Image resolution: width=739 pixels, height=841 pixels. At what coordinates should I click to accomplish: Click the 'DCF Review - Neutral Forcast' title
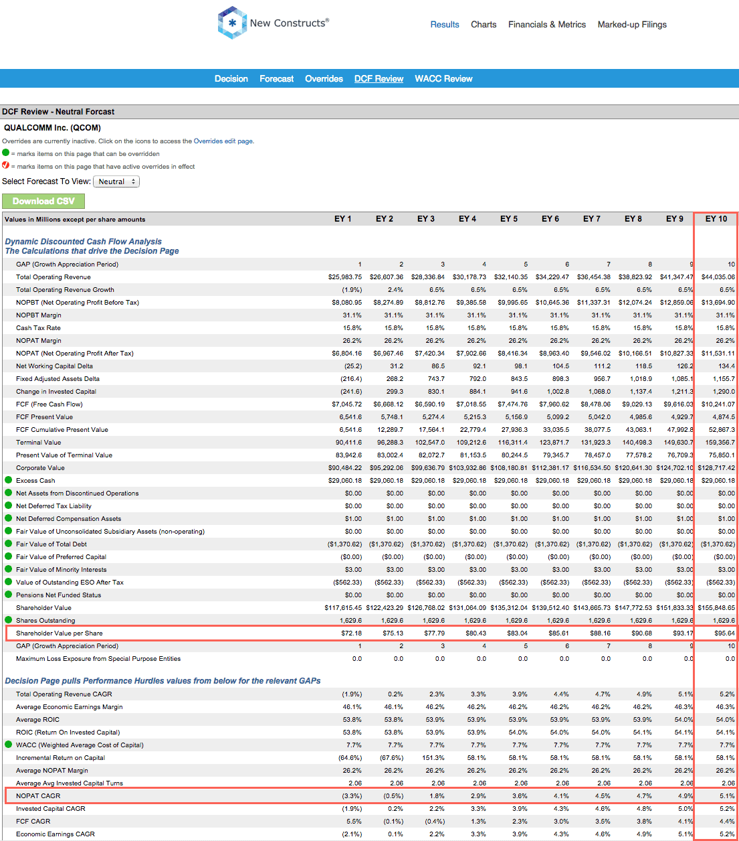coord(58,112)
